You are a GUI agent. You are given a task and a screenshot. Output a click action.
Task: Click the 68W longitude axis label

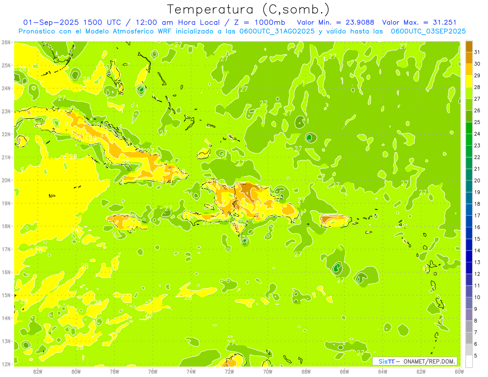pos(306,371)
